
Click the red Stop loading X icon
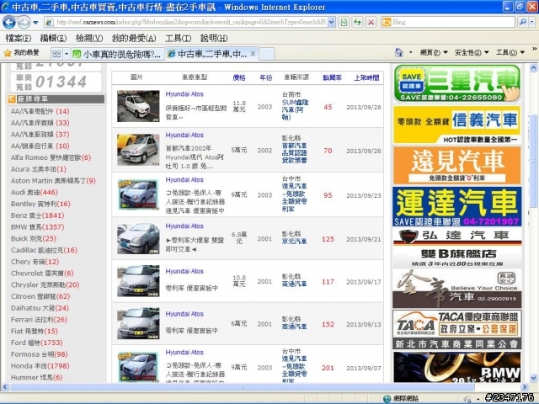(371, 23)
